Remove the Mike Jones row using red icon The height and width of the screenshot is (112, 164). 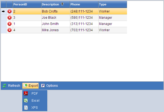[10, 30]
